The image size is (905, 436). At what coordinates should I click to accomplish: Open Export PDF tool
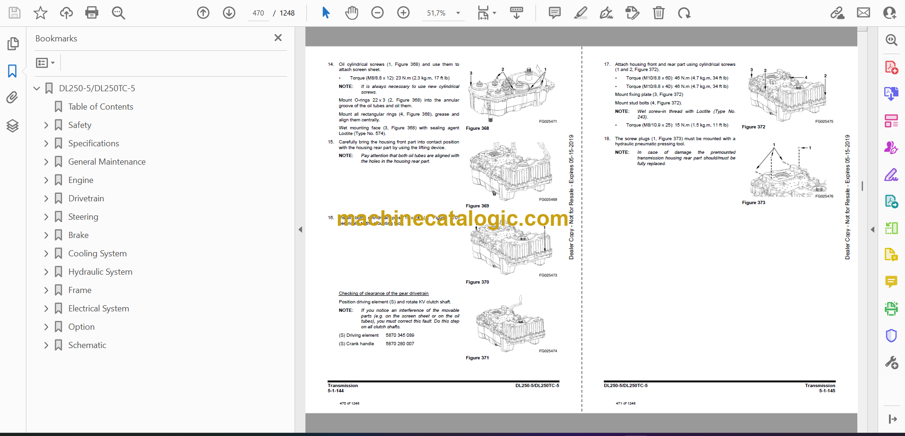[x=891, y=94]
